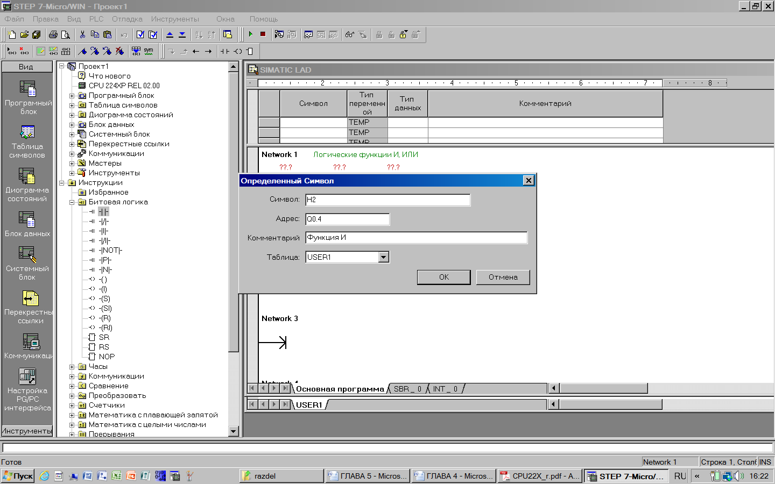The image size is (775, 484).
Task: Click the Адрес input field containing Q0.4
Action: point(348,219)
